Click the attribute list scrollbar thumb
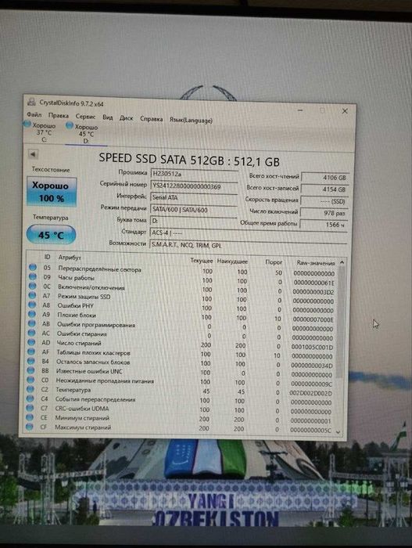This screenshot has width=412, height=548. (341, 323)
